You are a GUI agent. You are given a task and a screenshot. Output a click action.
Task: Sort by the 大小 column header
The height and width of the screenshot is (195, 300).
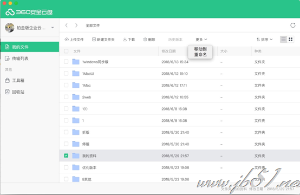tap(224, 51)
